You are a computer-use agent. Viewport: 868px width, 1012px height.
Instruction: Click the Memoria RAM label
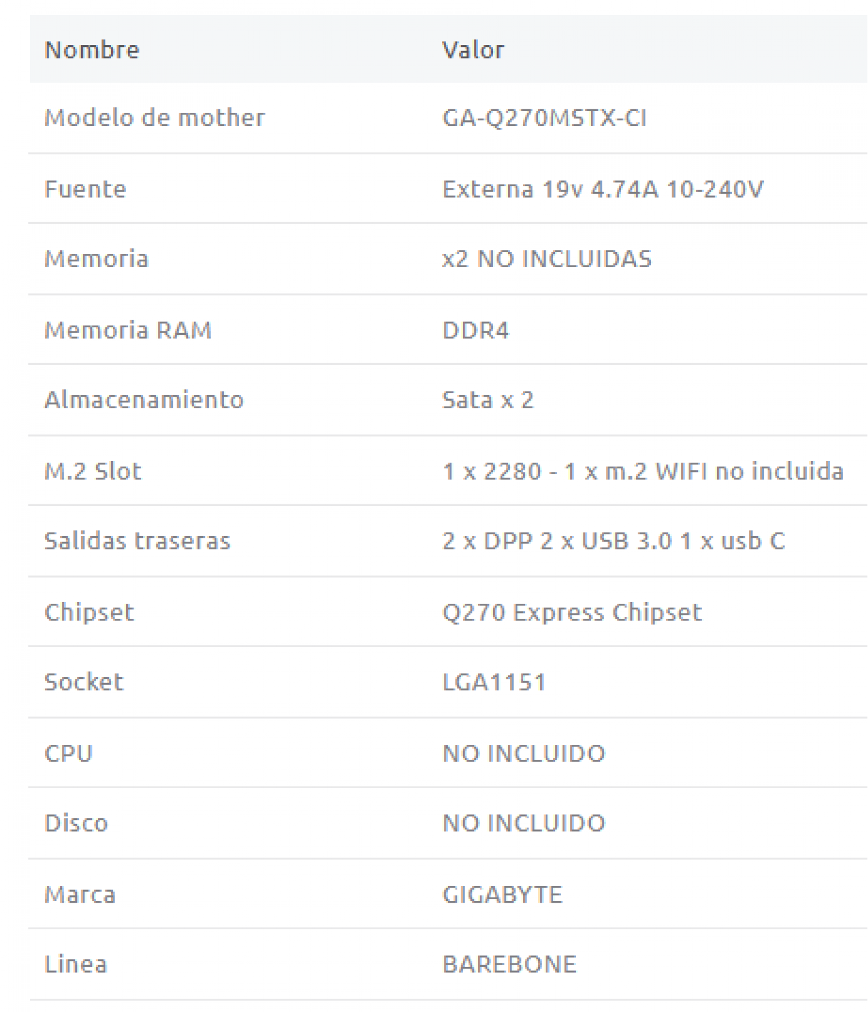pos(128,330)
